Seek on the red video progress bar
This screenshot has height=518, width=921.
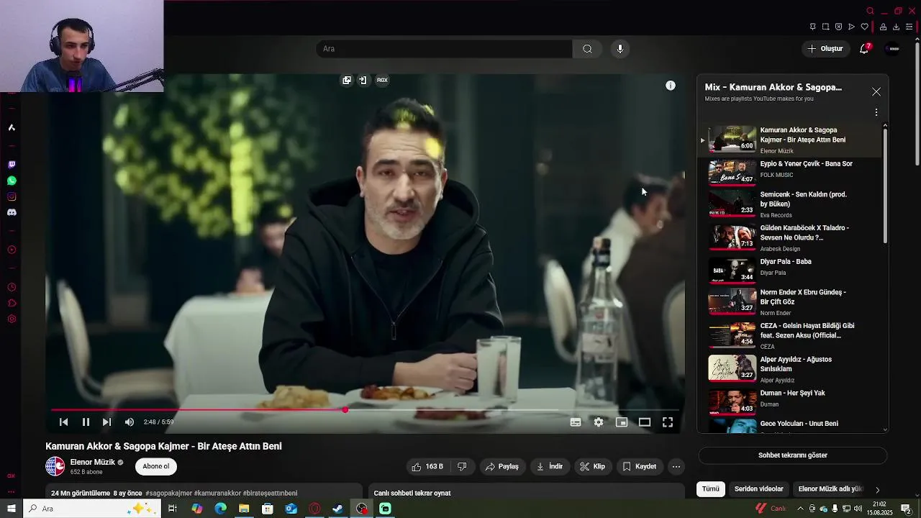[366, 410]
